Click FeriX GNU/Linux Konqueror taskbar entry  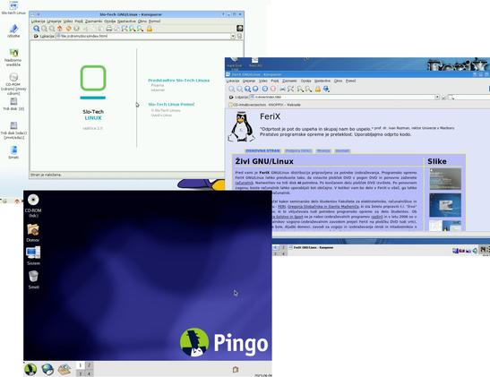pos(311,248)
